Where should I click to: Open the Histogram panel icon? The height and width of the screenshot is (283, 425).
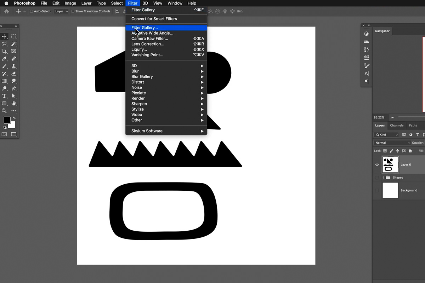click(x=367, y=42)
